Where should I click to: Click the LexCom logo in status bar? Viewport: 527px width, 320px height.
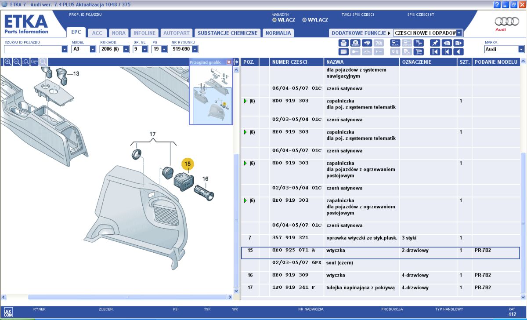tap(8, 313)
